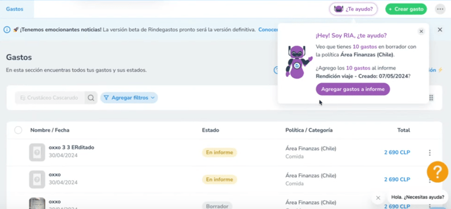Click the Conoce link in the news banner
Screen dimensions: 451x209
point(268,30)
